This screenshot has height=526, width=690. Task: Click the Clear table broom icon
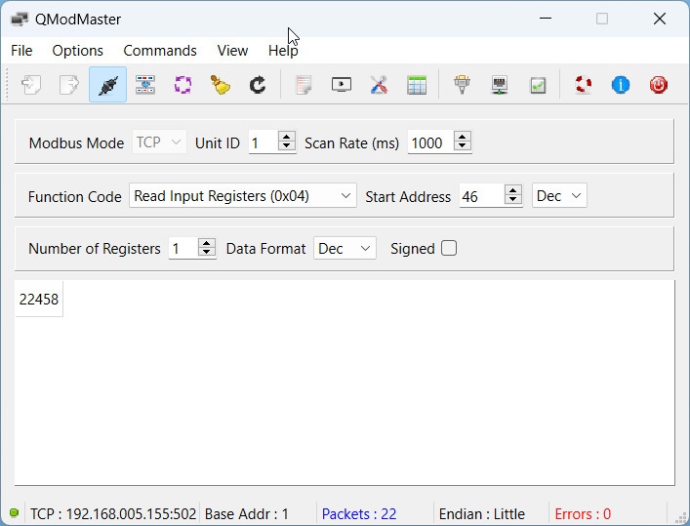point(221,85)
